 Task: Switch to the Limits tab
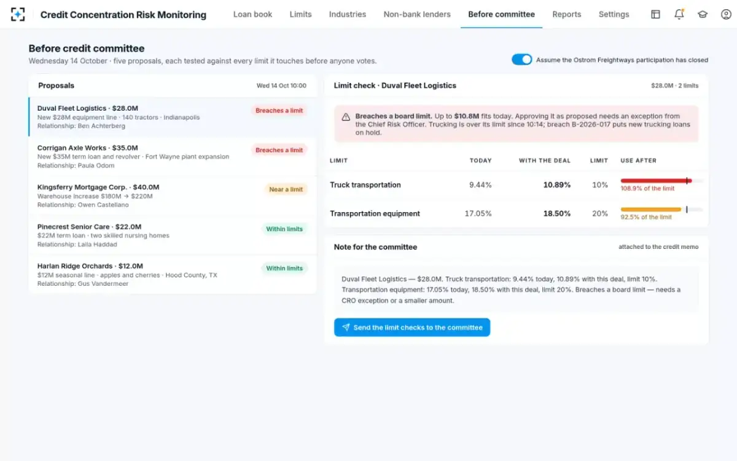(x=300, y=14)
